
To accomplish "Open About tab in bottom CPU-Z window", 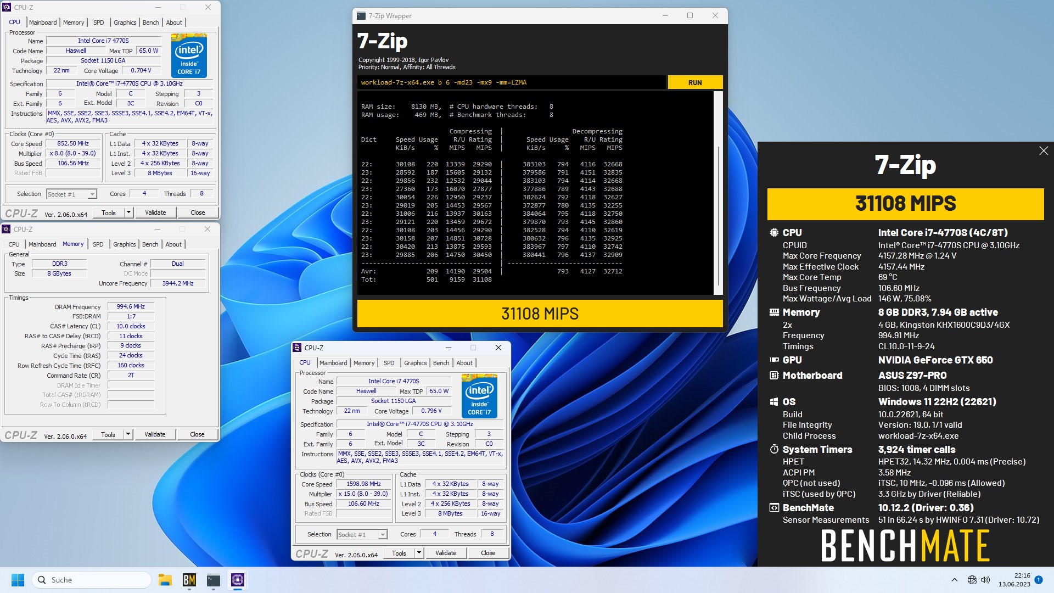I will (464, 363).
